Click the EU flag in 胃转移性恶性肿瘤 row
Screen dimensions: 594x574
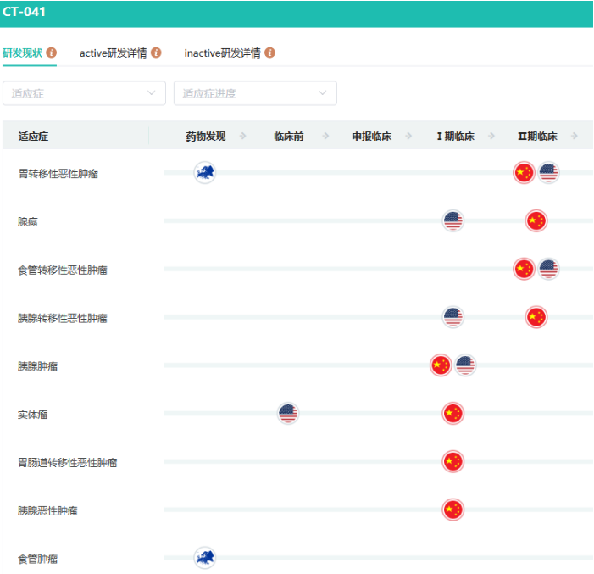click(x=205, y=173)
